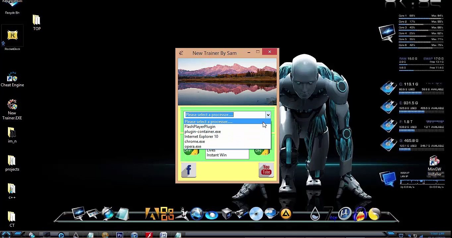Click the notepad icon in the dock
The image size is (452, 238).
[122, 214]
